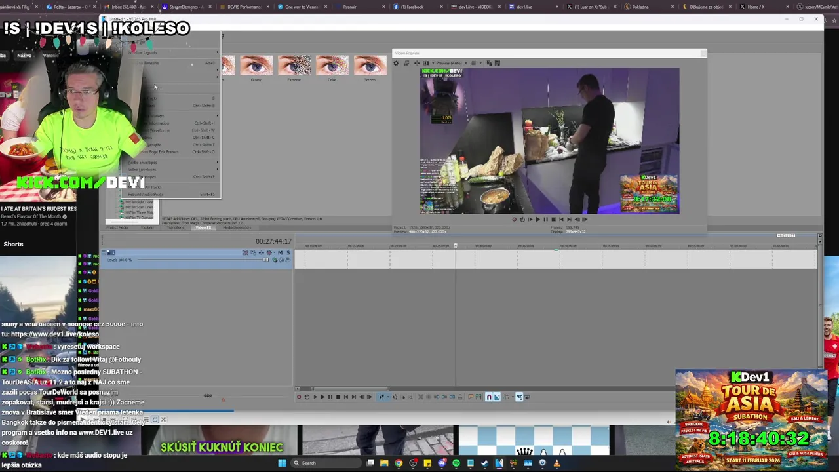This screenshot has height=472, width=839.
Task: Switch to the Explorer tab
Action: tap(148, 227)
